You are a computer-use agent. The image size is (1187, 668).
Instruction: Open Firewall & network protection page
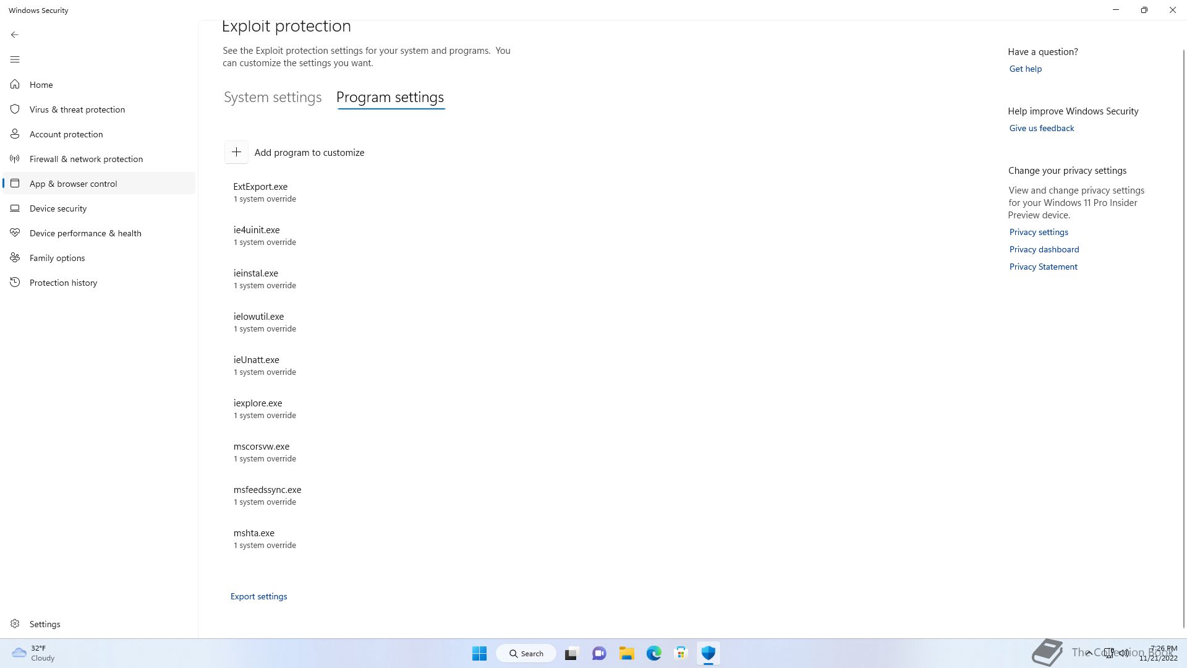pyautogui.click(x=99, y=158)
